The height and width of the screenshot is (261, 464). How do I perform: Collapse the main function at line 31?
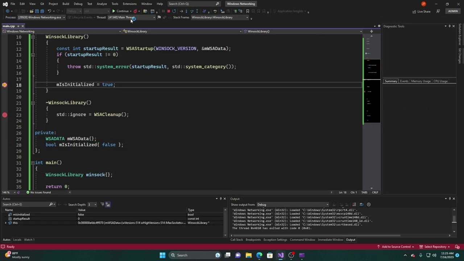tap(33, 163)
